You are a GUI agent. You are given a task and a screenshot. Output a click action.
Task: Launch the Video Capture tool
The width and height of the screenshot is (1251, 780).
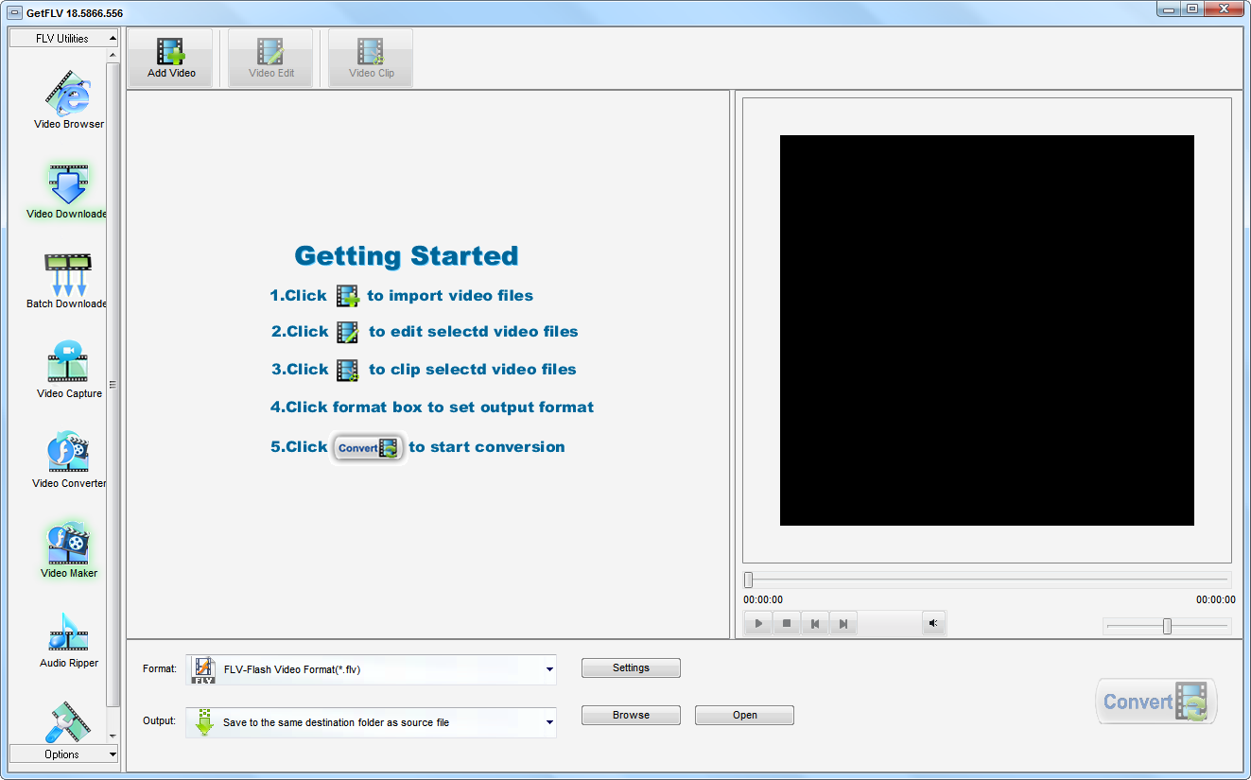click(x=68, y=369)
